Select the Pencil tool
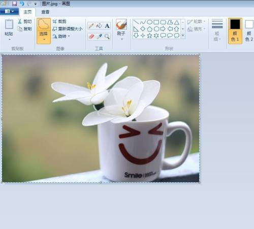 91,26
